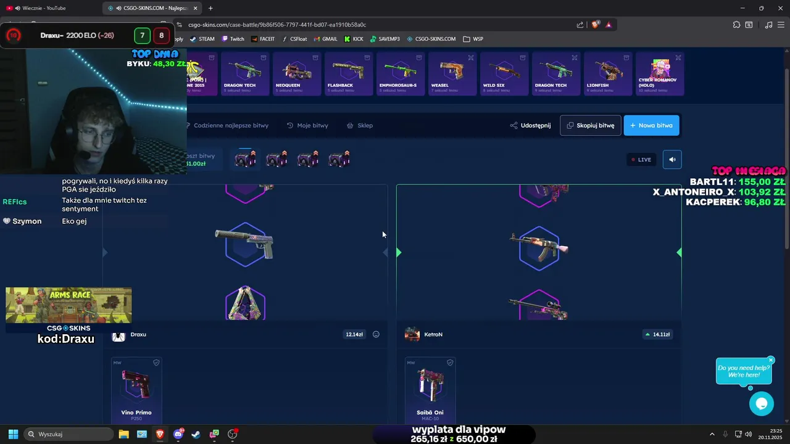This screenshot has width=790, height=444.
Task: Share the battle with Udostępnij
Action: 530,125
